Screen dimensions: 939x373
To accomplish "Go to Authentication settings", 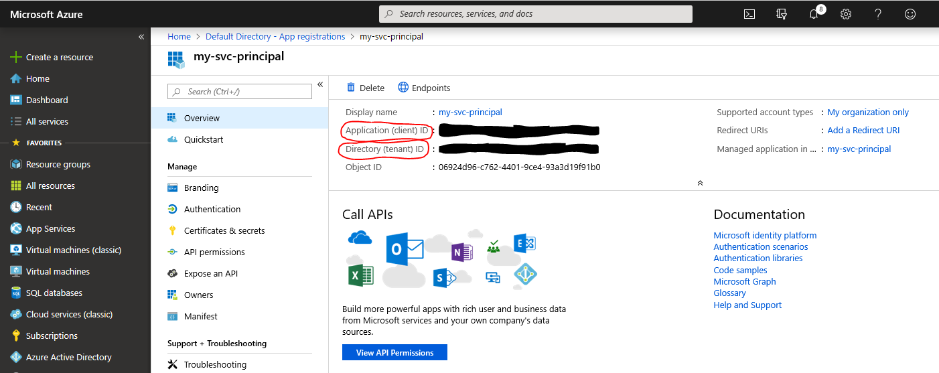I will coord(212,209).
